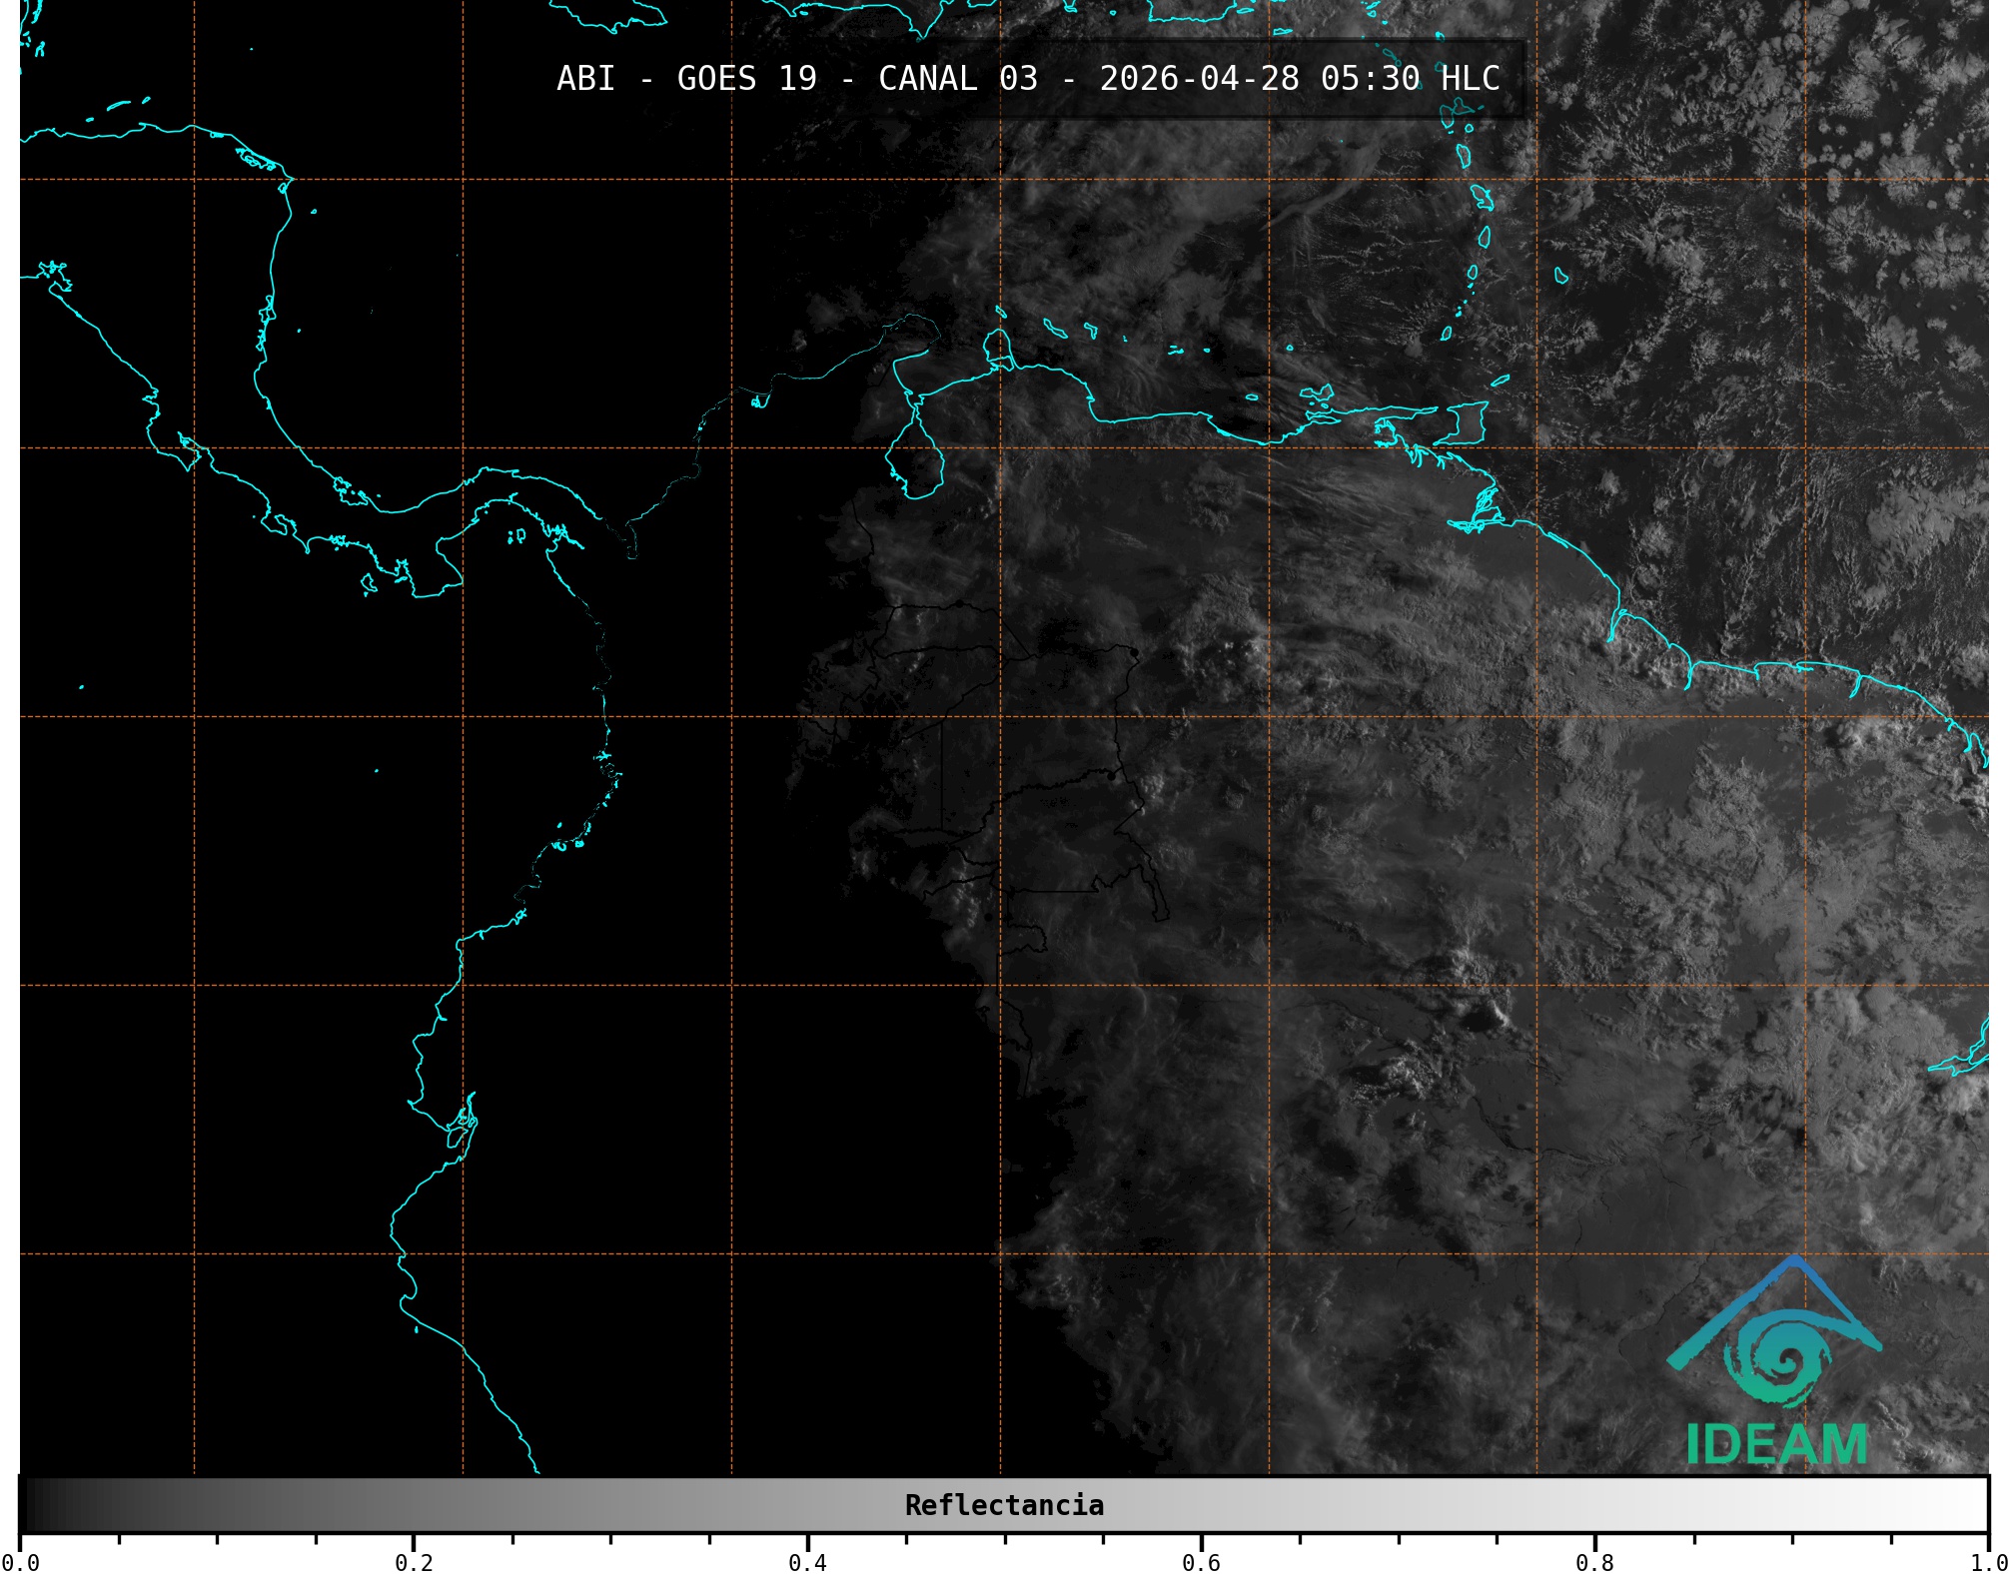
Task: Click the 0.0 label at colorbar start
Action: point(20,1563)
